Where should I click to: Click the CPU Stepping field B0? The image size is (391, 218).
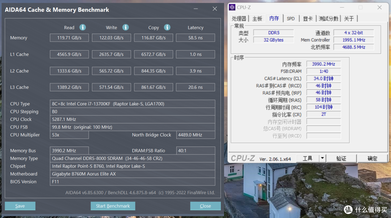(x=133, y=112)
